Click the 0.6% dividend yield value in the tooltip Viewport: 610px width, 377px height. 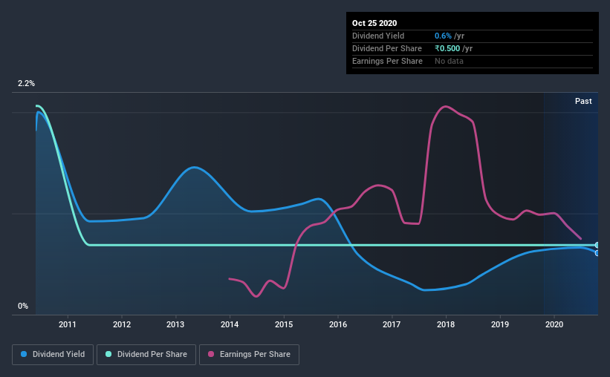click(x=443, y=36)
